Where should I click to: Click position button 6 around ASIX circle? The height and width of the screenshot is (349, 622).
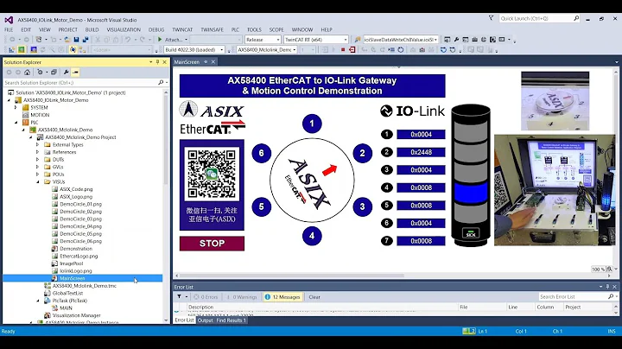[x=262, y=153]
